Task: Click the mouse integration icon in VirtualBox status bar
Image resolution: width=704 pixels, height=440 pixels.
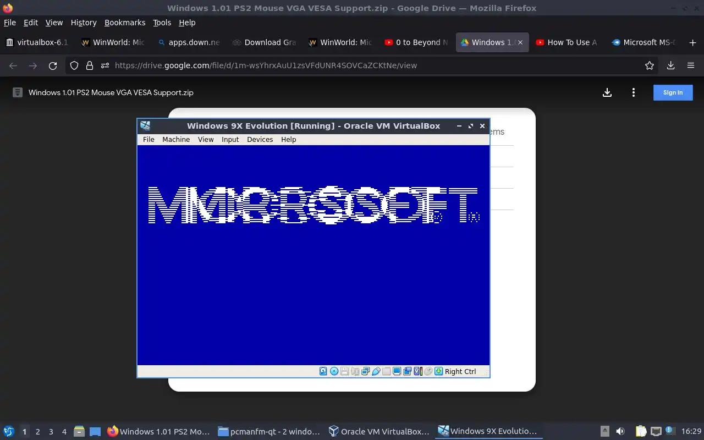Action: coord(428,371)
